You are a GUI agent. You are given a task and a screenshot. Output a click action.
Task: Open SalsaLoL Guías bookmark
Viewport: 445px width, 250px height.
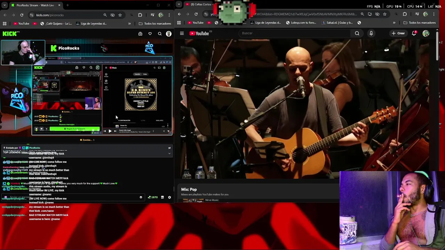click(x=337, y=23)
